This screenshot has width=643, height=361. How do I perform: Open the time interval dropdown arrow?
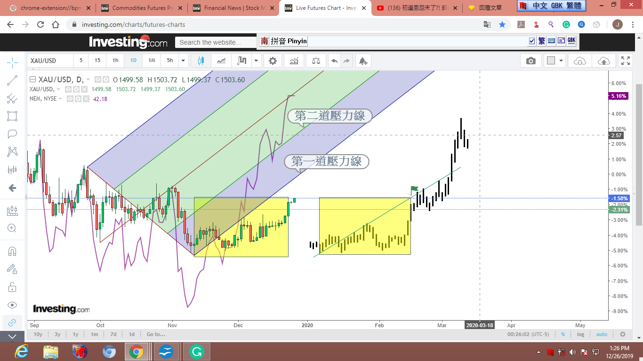point(184,61)
